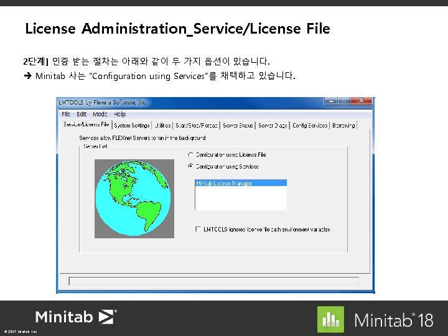Viewport: 448px width, 336px height.
Task: Click the Minitab 18 green bar chart icon
Action: pyautogui.click(x=330, y=319)
